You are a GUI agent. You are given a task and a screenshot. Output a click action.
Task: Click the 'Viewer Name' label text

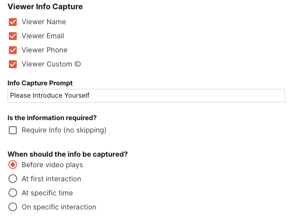pyautogui.click(x=44, y=22)
